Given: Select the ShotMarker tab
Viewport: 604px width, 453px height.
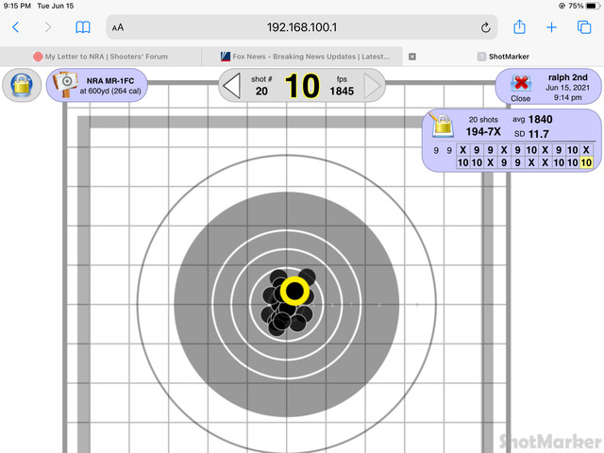Looking at the screenshot, I should (503, 57).
